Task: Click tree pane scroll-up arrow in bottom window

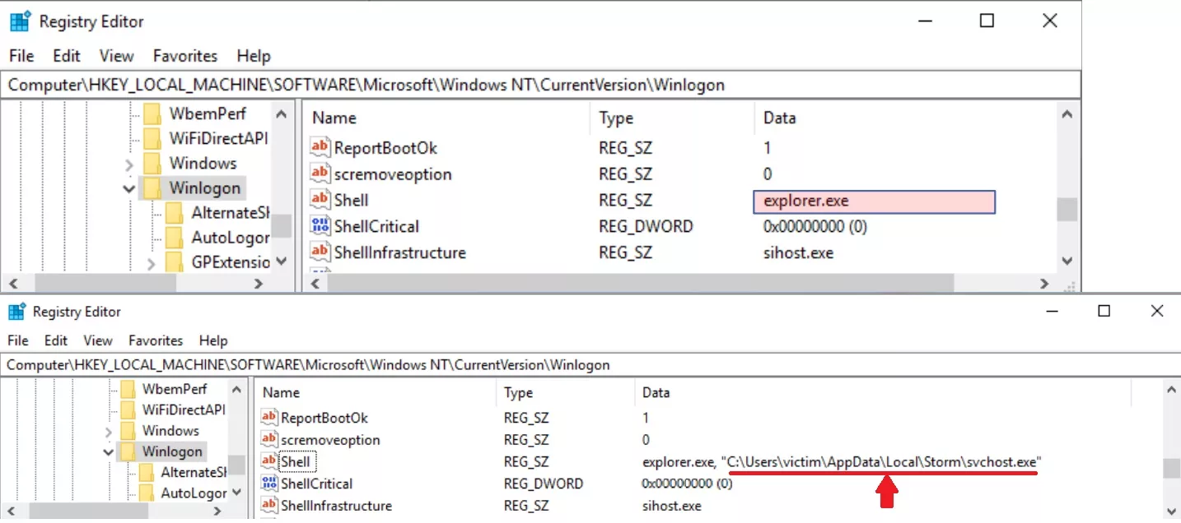Action: pyautogui.click(x=236, y=390)
